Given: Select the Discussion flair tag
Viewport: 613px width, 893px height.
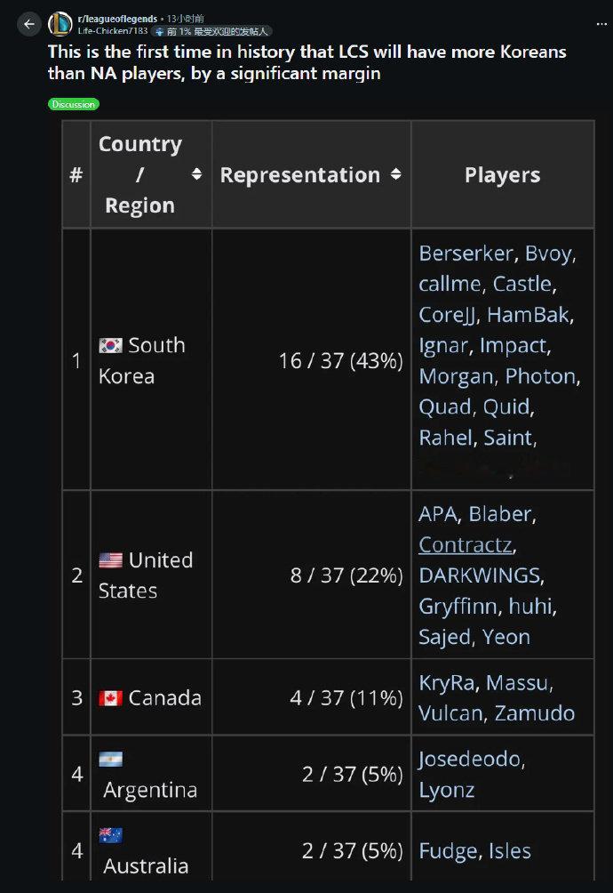Looking at the screenshot, I should pos(74,104).
